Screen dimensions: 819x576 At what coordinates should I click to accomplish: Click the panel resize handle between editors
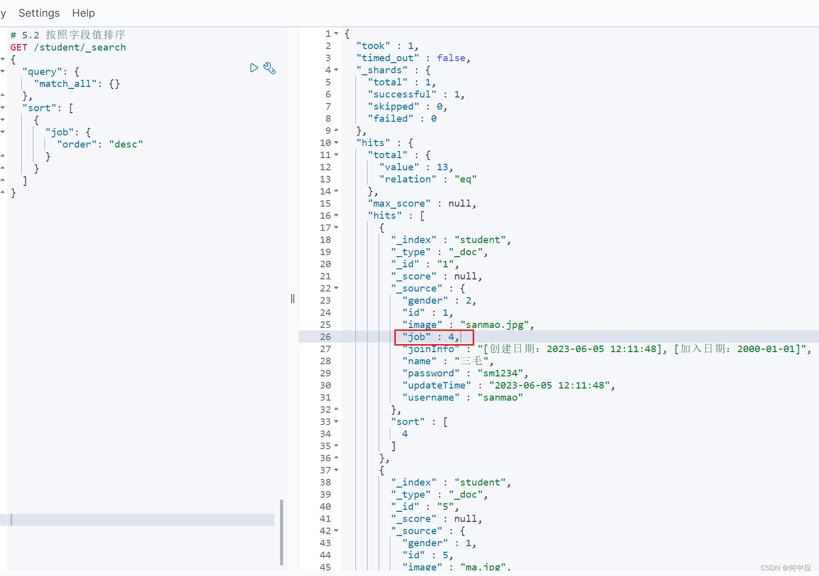[x=293, y=299]
